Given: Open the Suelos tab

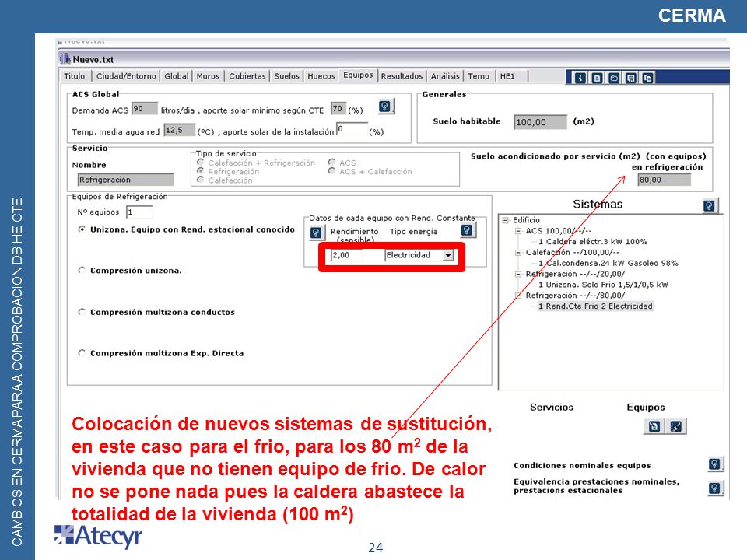Looking at the screenshot, I should 287,76.
